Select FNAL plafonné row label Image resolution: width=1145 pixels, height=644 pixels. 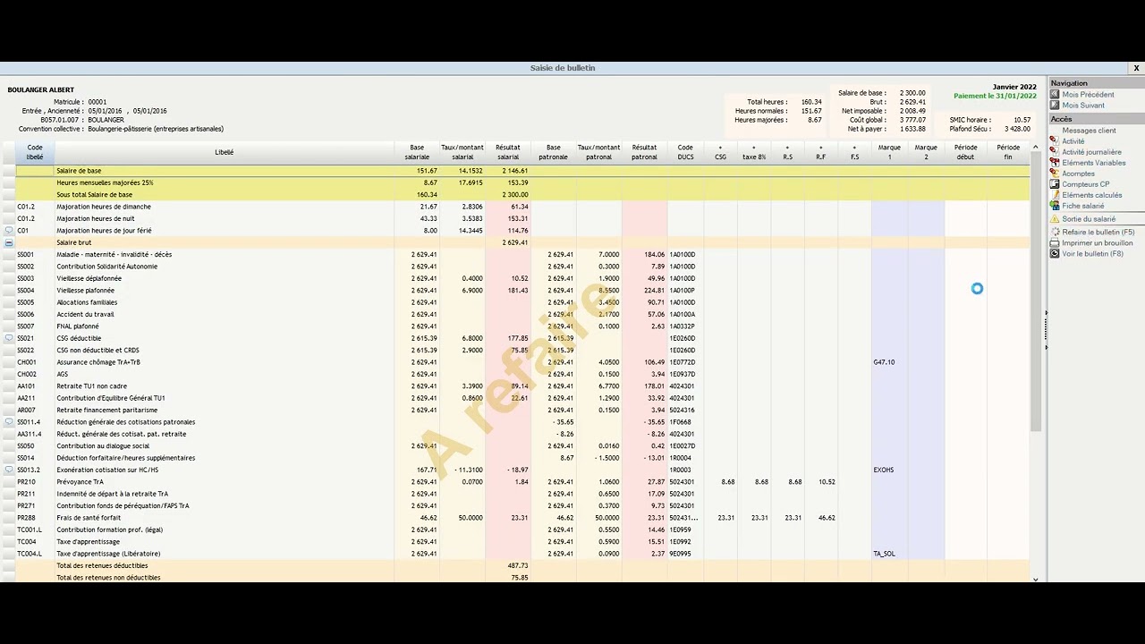tap(79, 326)
